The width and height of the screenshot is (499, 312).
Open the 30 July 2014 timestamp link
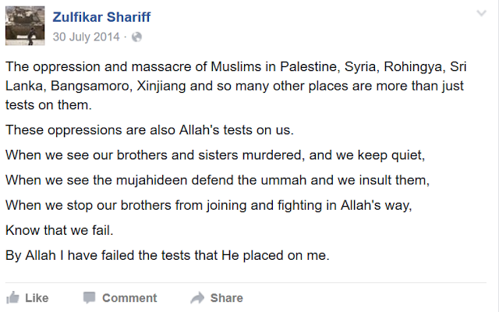tap(86, 37)
